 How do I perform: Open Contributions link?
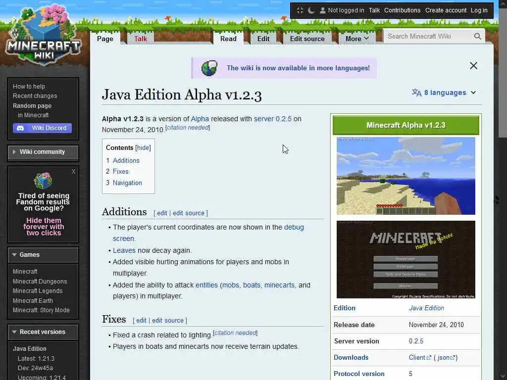402,10
